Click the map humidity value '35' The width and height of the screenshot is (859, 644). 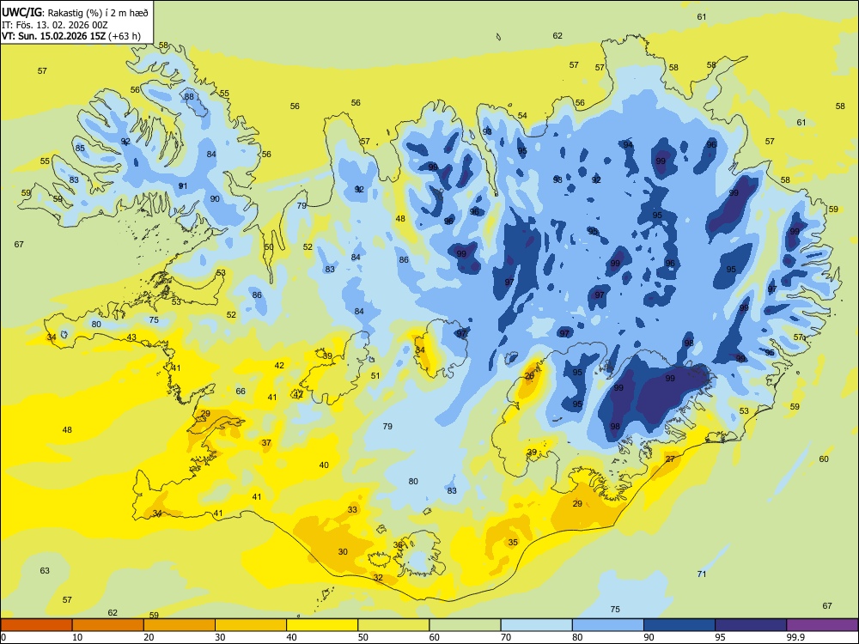[x=513, y=543]
